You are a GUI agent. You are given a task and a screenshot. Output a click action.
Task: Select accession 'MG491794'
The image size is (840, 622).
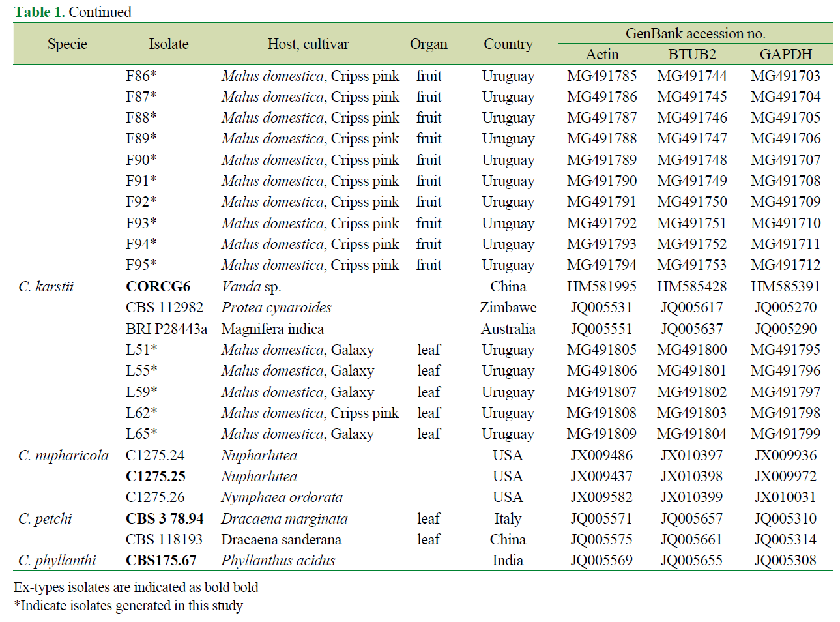coord(601,265)
